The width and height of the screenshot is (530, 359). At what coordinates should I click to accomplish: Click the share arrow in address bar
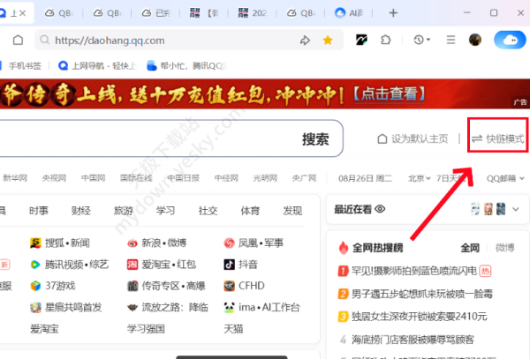coord(305,41)
